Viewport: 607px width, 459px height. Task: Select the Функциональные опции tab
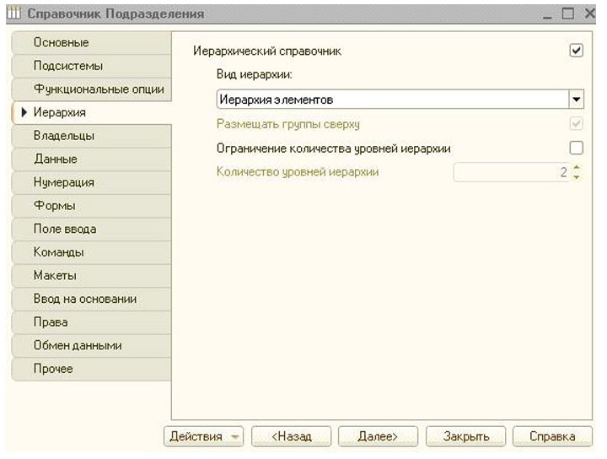coord(98,89)
